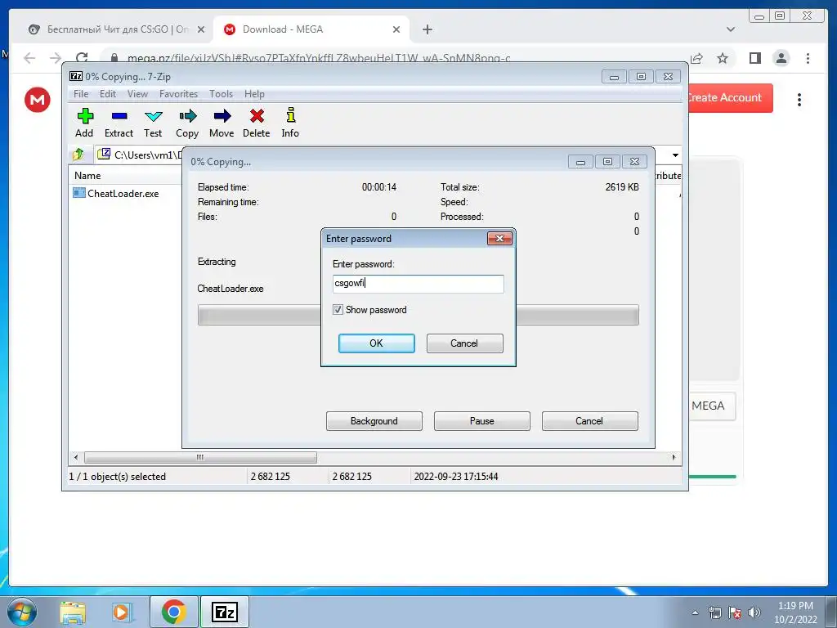Click the Chrome address bar URL
The image size is (837, 628).
click(x=319, y=58)
